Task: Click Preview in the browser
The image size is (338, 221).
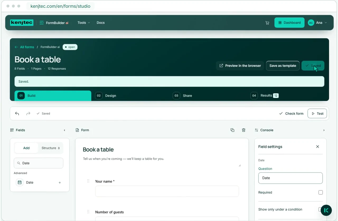Action: (x=240, y=66)
